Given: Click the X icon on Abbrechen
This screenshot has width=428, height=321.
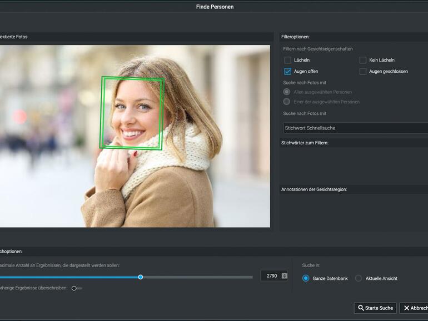Looking at the screenshot, I should tap(407, 308).
